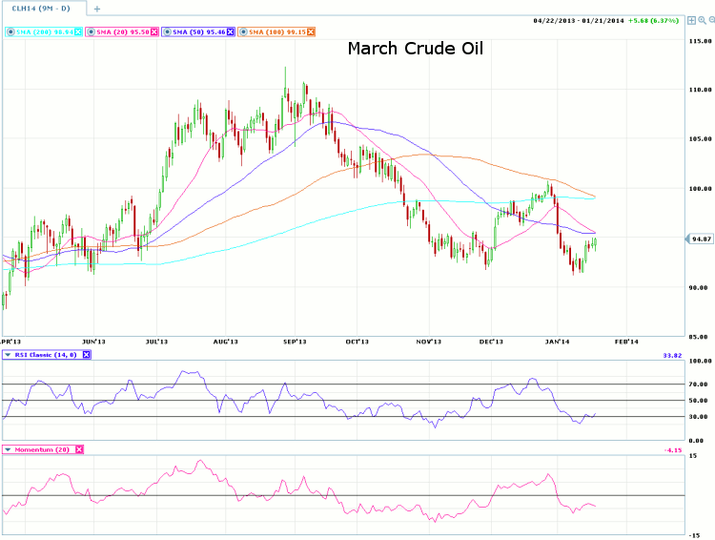Screen dimensions: 715x540
Task: Select the CLH14 (9M - D) tab
Action: point(41,8)
